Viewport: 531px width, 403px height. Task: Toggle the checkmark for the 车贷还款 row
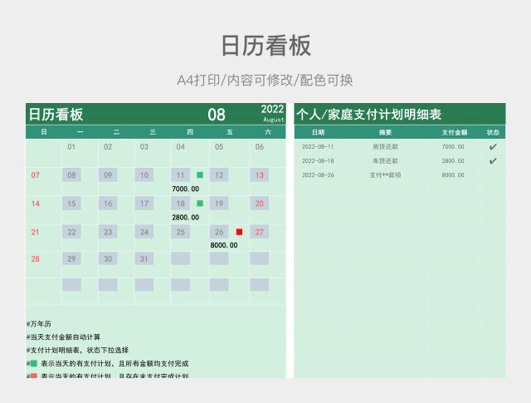pyautogui.click(x=493, y=161)
